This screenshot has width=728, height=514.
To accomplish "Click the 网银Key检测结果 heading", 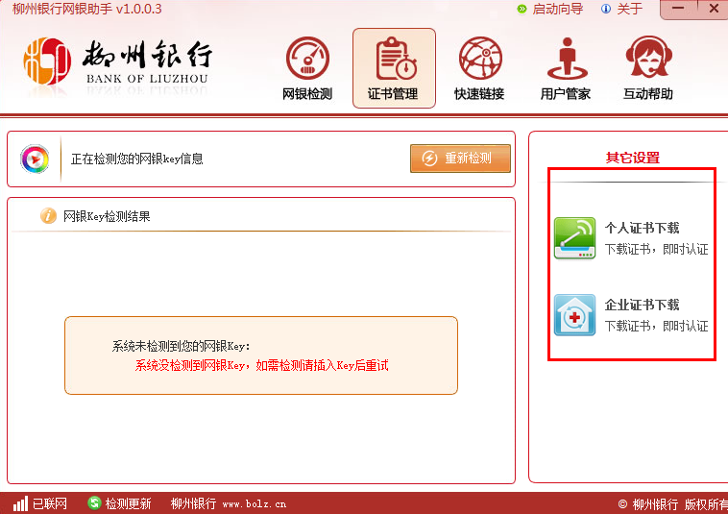I will click(x=107, y=216).
